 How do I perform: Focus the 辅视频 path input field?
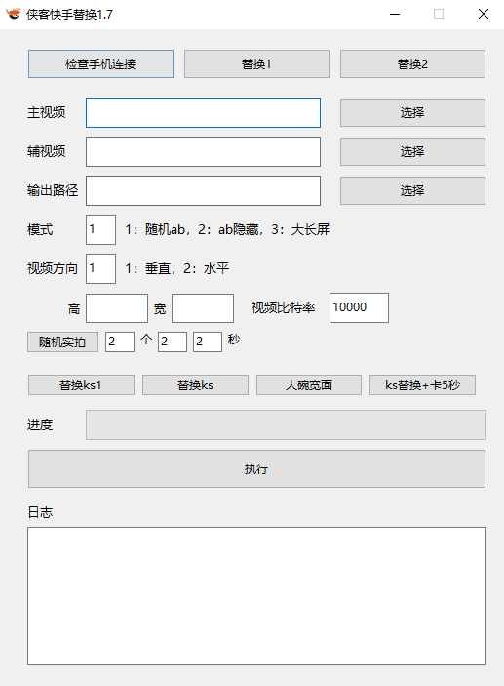pos(204,152)
